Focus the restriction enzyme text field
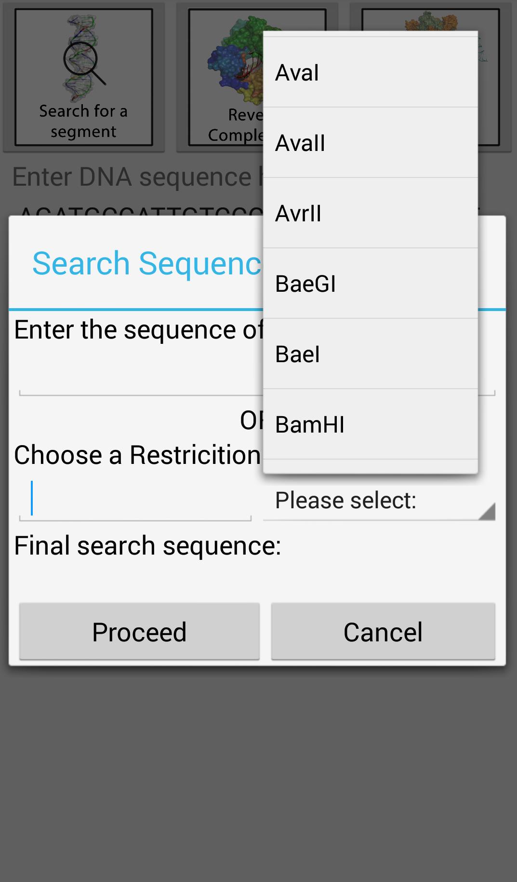Viewport: 517px width, 882px height. pyautogui.click(x=135, y=499)
